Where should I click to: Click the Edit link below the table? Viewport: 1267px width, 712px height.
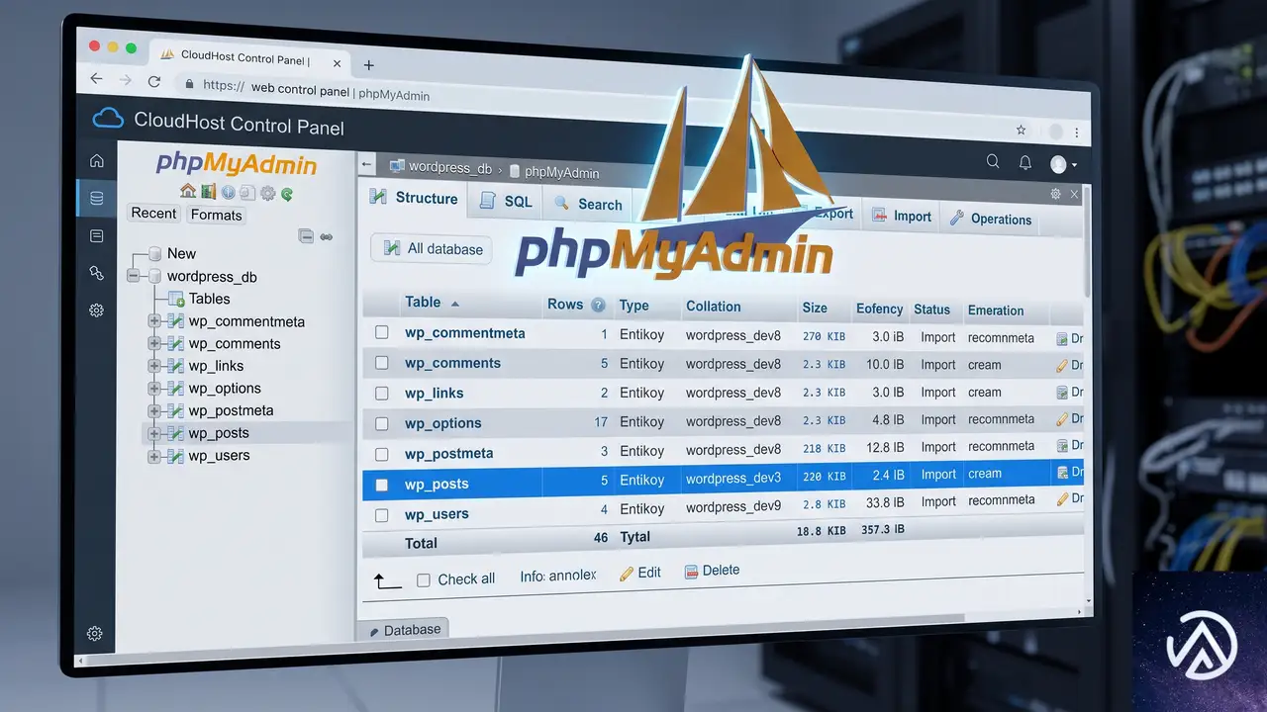[x=640, y=573]
